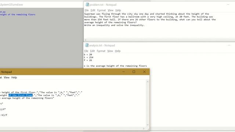Image resolution: width=235 pixels, height=132 pixels.
Task: Open File menu in analysis.txt Notepad
Action: pos(86,51)
